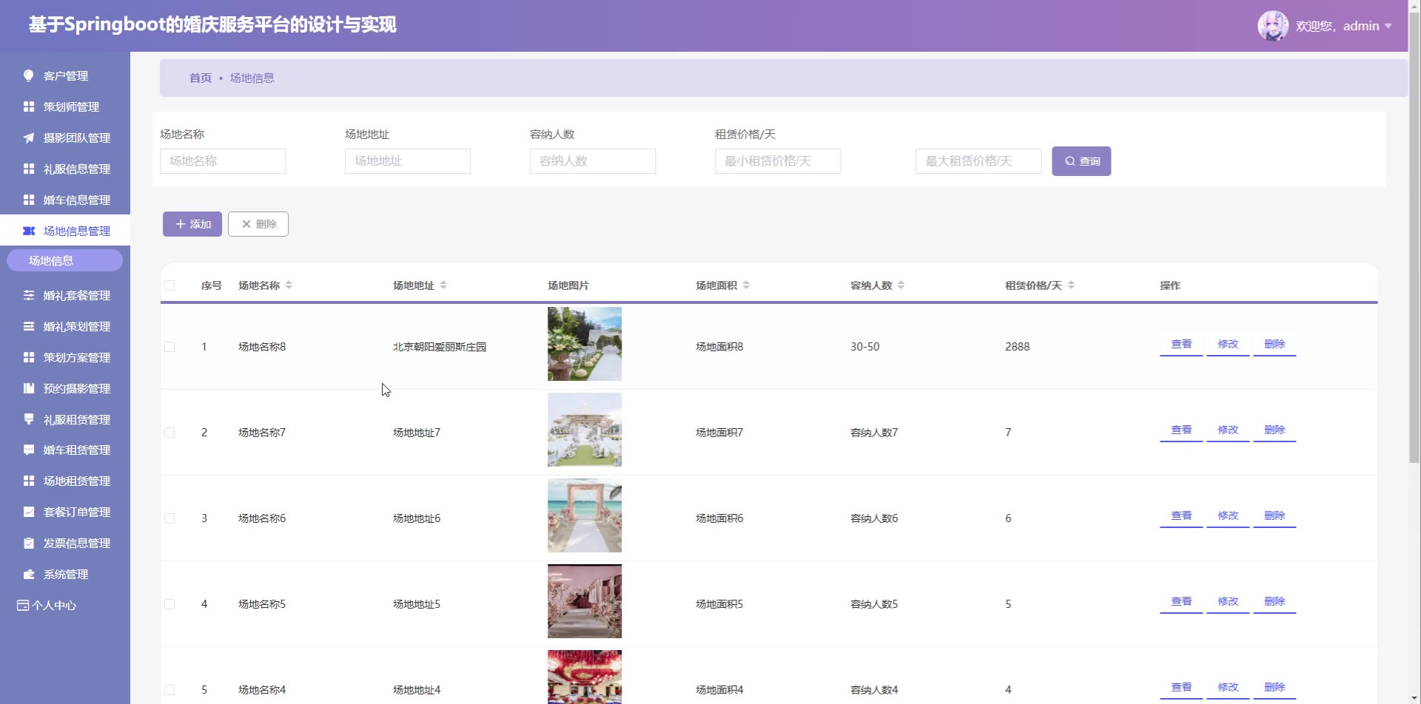Sort table by 场地名称 column arrows

289,285
